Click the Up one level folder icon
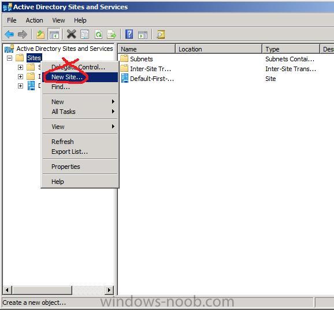 (x=40, y=34)
